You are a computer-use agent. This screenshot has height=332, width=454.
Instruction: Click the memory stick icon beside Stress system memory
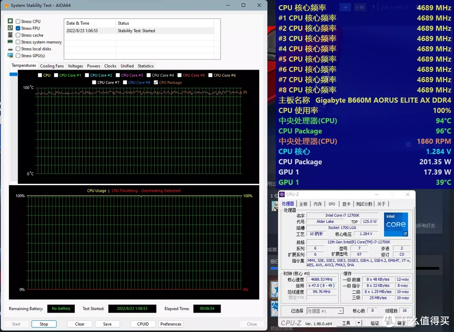[x=11, y=42]
